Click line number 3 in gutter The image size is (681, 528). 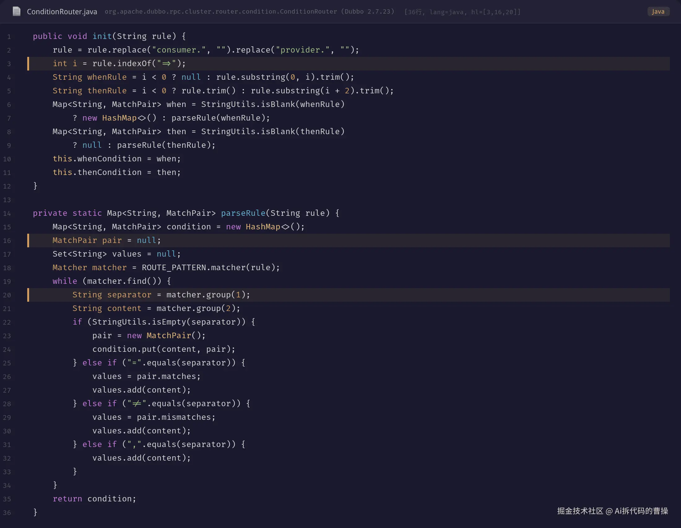[9, 64]
